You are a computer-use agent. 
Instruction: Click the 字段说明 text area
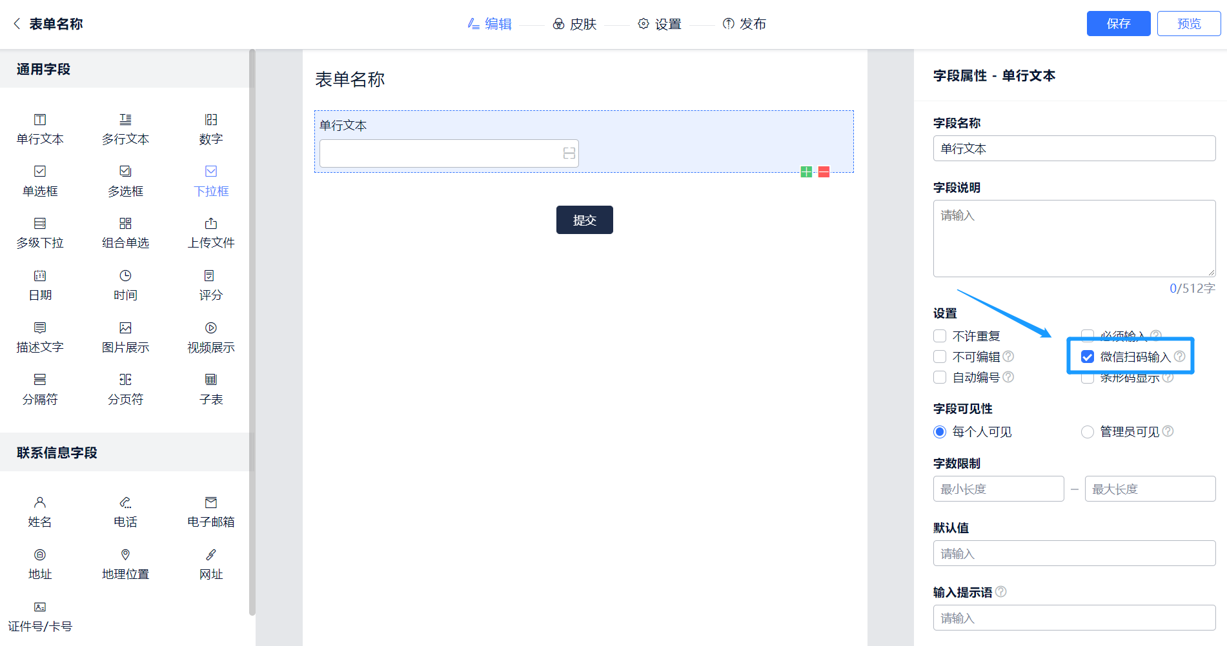[1073, 239]
